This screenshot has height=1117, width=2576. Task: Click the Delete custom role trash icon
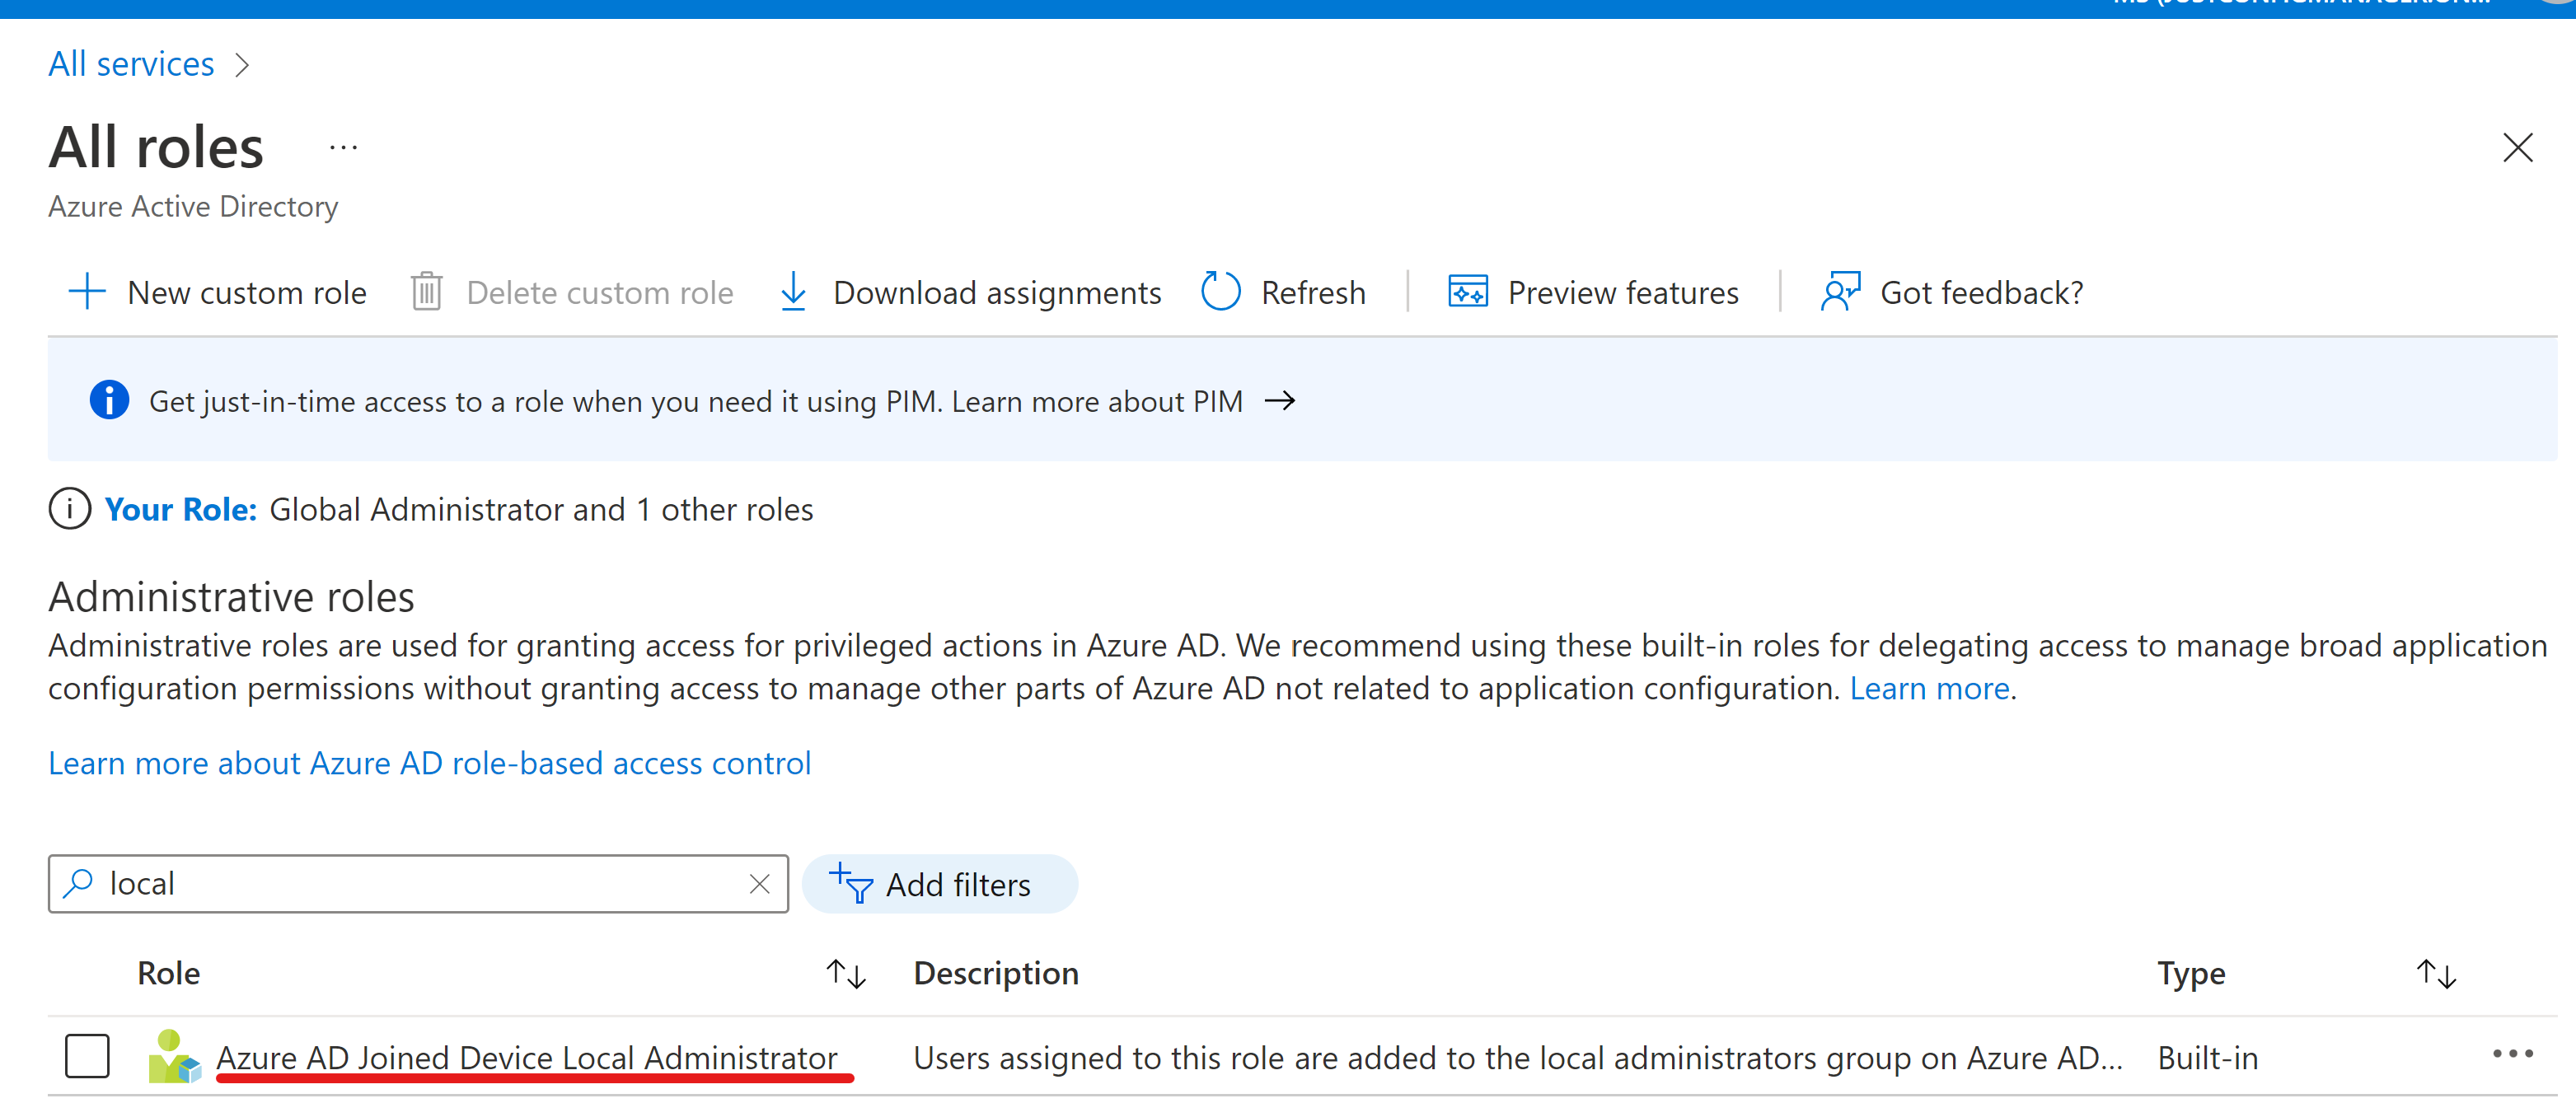(x=426, y=292)
